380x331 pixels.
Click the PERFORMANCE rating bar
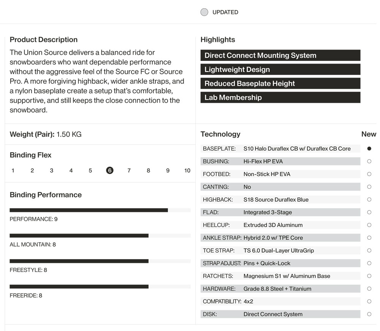click(100, 210)
